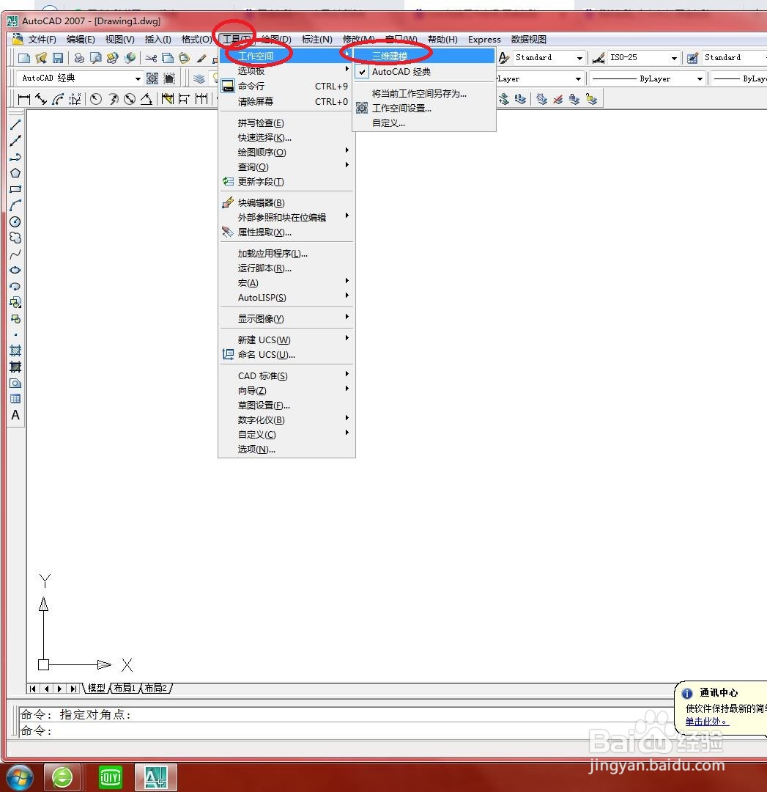This screenshot has width=767, height=792.
Task: Select the Spline tool
Action: (15, 254)
